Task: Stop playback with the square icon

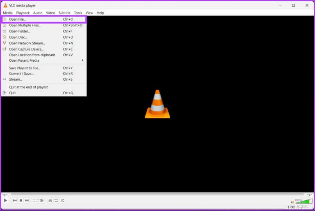Action: point(21,200)
